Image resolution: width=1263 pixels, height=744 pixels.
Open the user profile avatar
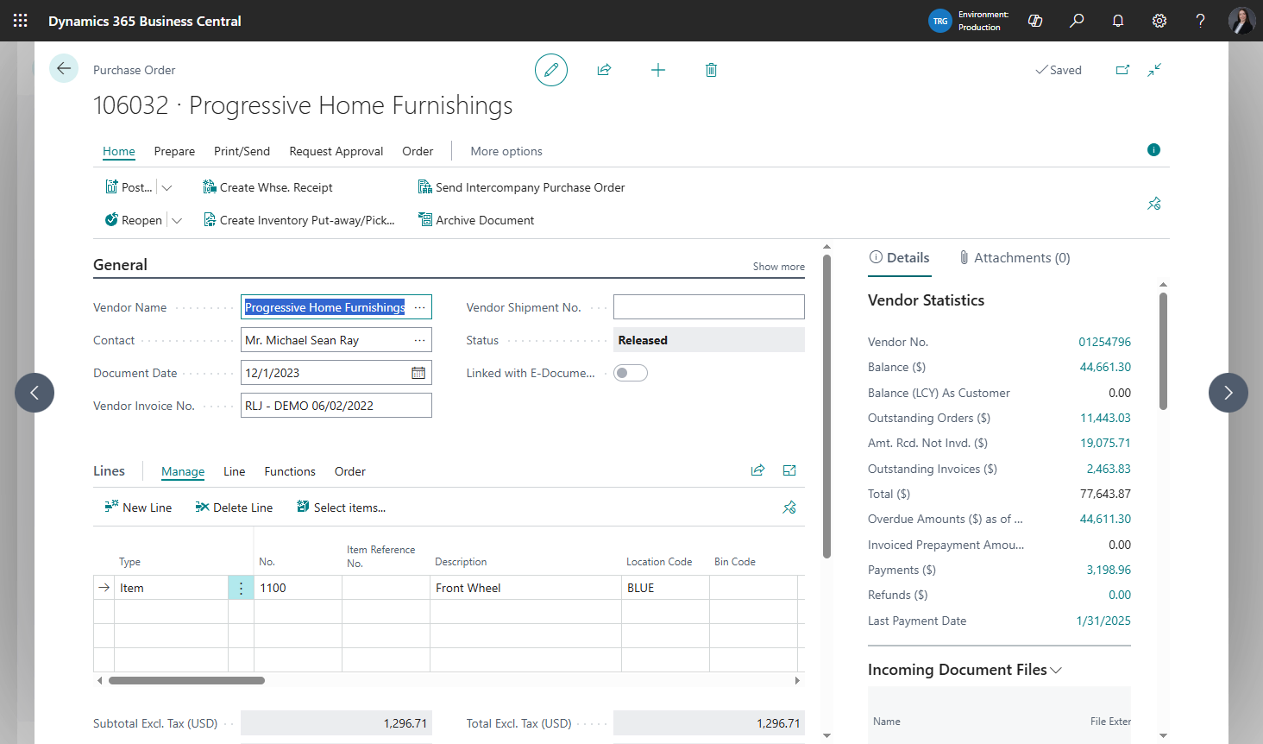(1241, 21)
